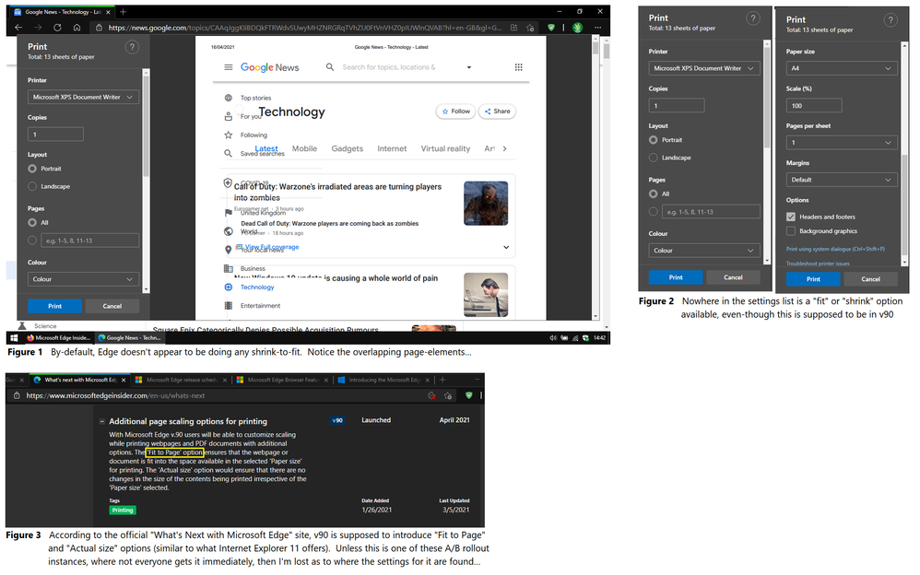Click the Technology icon in the Google News sidebar

229,287
